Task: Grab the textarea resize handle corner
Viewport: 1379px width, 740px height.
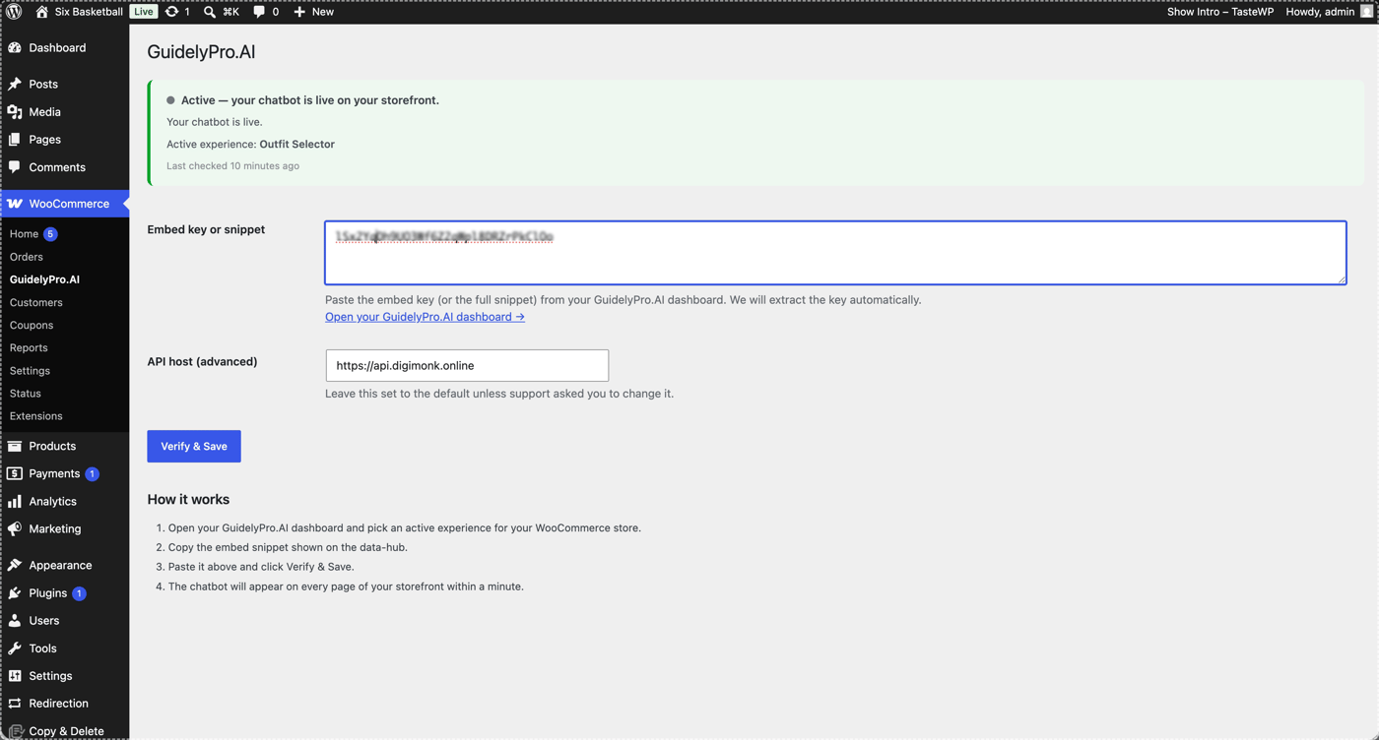Action: coord(1341,279)
